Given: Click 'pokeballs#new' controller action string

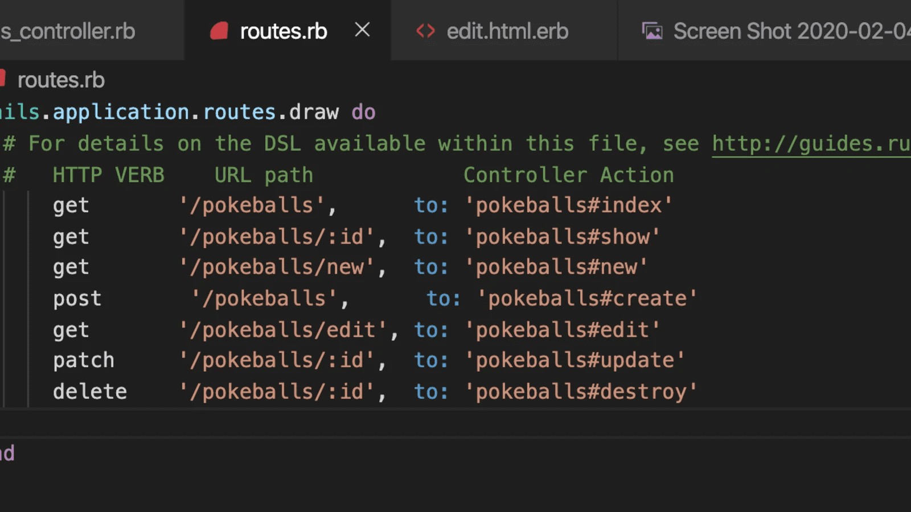Looking at the screenshot, I should [x=556, y=267].
